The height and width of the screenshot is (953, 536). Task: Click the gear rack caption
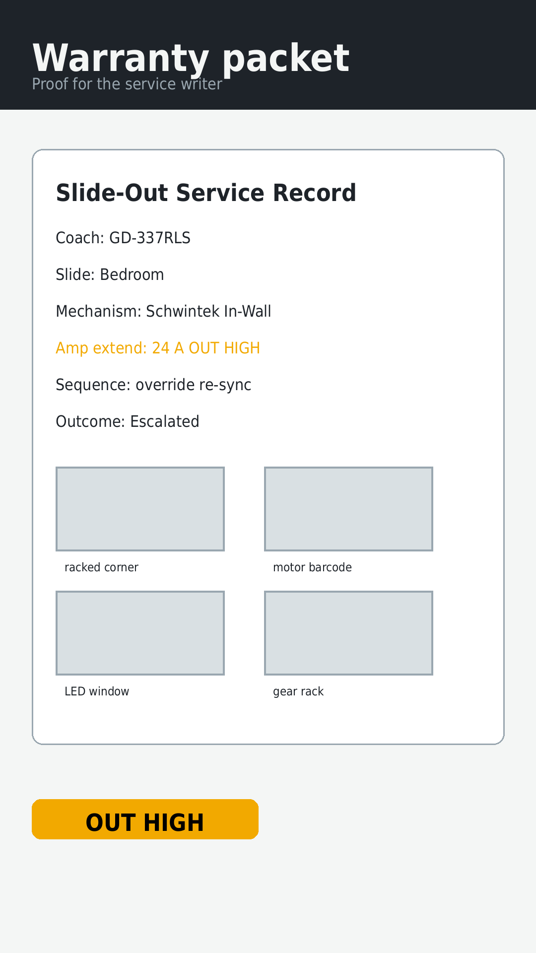click(298, 692)
